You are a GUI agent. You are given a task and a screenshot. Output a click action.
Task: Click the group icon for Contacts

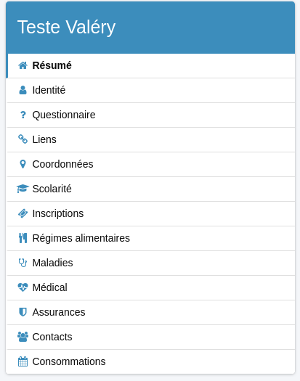pyautogui.click(x=23, y=337)
